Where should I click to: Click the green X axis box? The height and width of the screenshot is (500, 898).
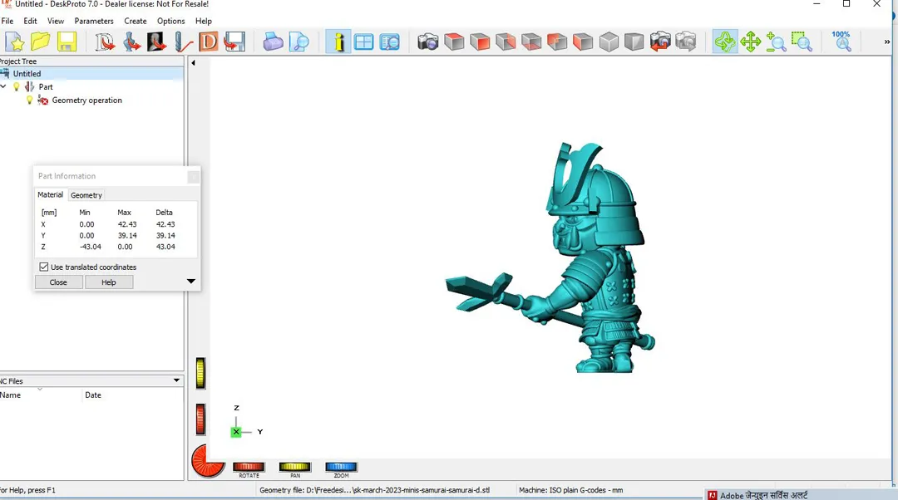pyautogui.click(x=236, y=432)
